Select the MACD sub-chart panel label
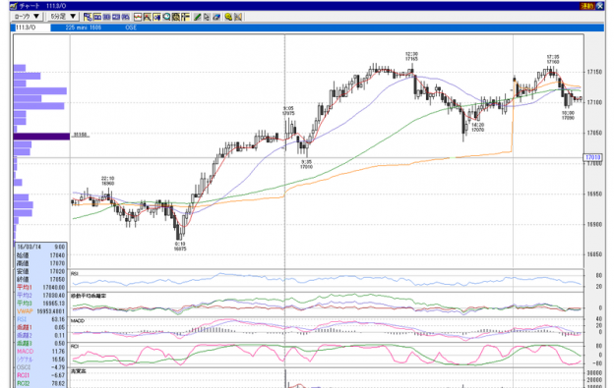 click(78, 320)
